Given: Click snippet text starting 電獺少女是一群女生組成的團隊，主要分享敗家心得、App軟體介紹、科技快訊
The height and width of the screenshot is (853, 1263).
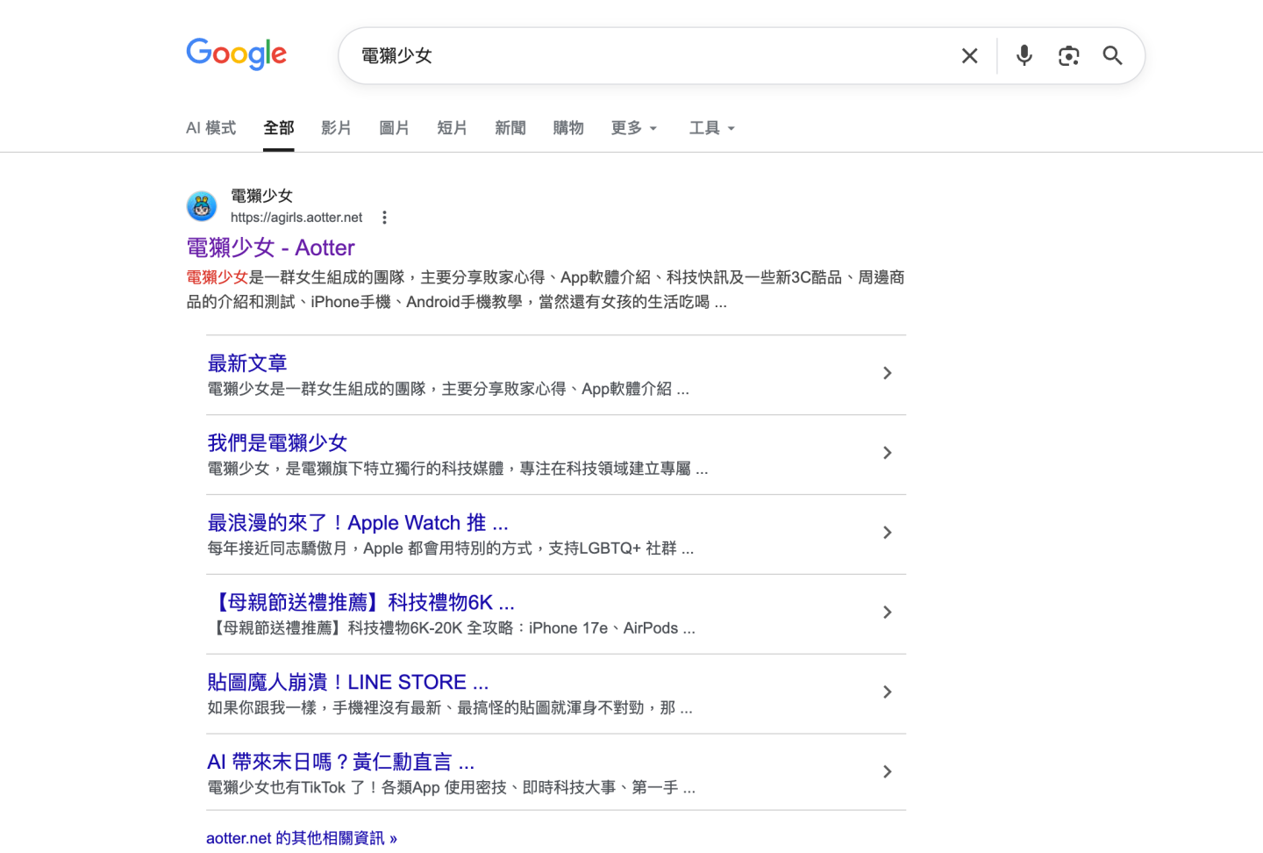Looking at the screenshot, I should coord(545,290).
